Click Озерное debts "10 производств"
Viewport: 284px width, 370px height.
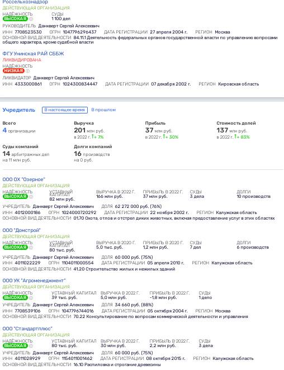(253, 197)
